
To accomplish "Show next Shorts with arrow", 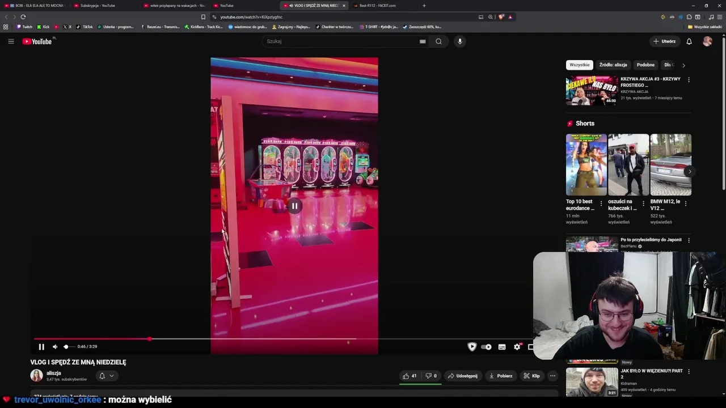I will pyautogui.click(x=689, y=171).
